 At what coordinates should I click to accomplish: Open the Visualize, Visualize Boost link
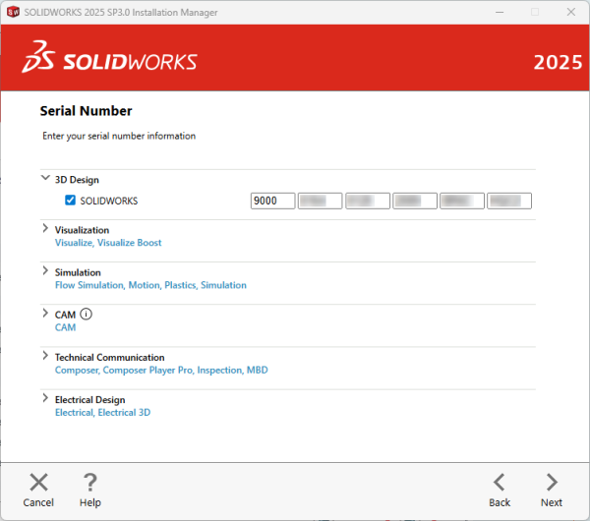(108, 243)
